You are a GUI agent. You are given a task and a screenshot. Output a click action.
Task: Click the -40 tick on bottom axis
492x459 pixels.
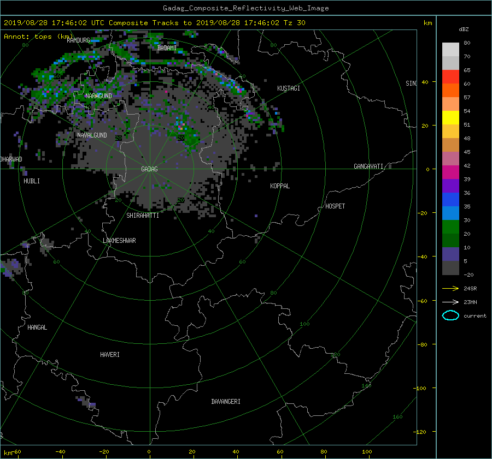(60, 452)
